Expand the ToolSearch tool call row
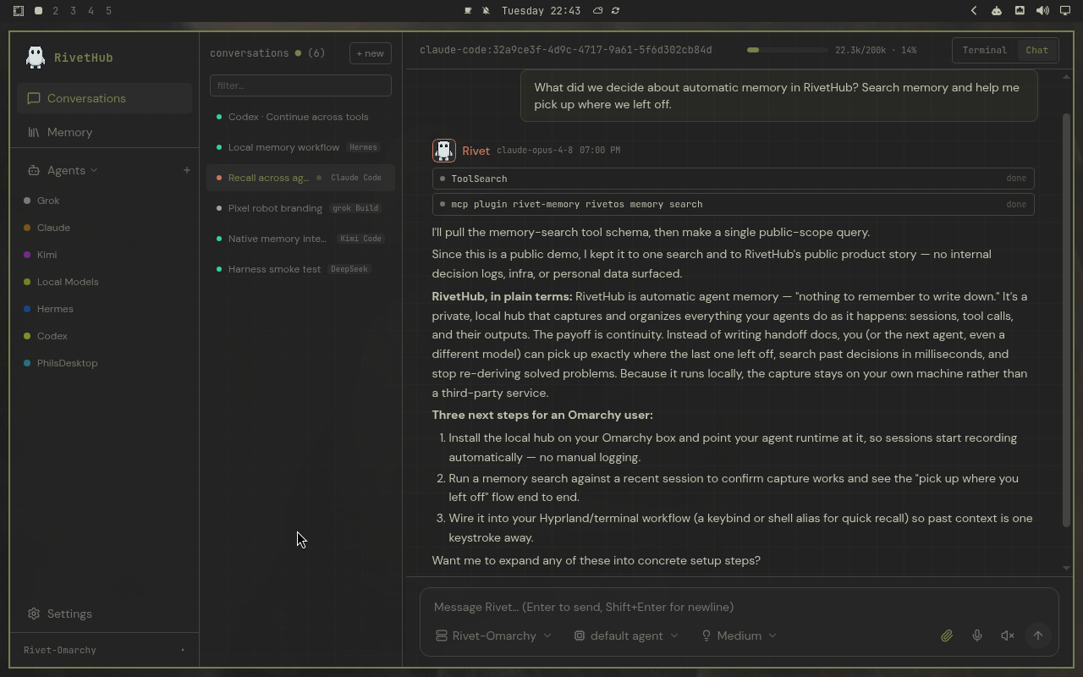Viewport: 1083px width, 677px height. pyautogui.click(x=733, y=179)
